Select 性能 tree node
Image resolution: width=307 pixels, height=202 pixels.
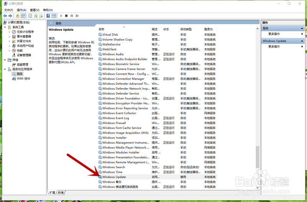(20, 51)
